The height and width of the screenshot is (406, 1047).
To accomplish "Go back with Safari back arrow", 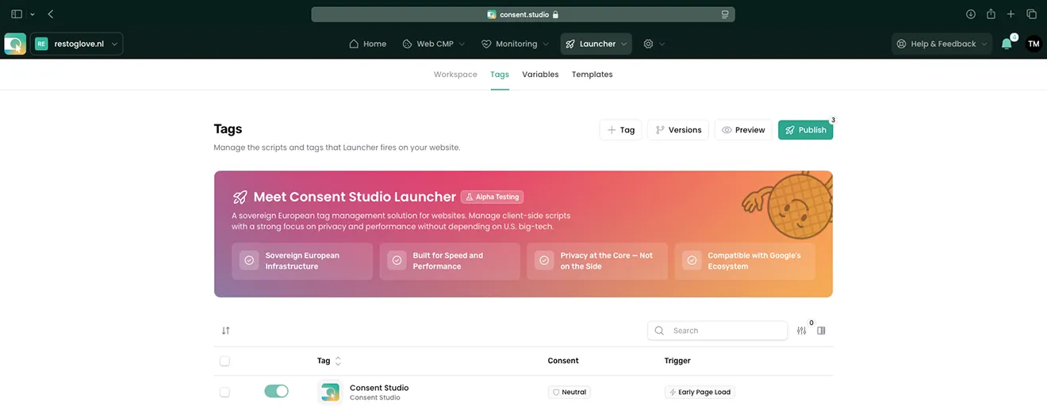I will 51,14.
